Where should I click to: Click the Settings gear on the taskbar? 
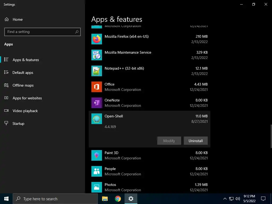[x=131, y=199]
